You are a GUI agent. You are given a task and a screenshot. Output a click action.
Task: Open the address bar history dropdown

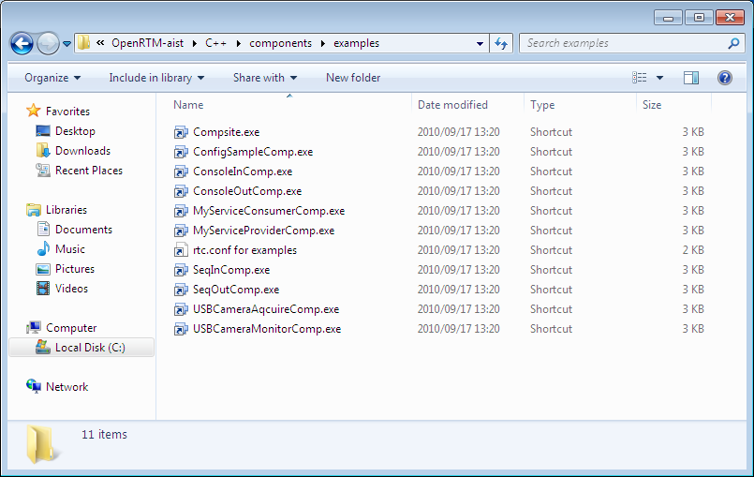point(480,43)
